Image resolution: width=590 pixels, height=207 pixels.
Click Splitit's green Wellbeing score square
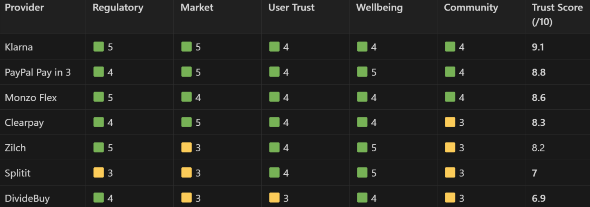362,173
